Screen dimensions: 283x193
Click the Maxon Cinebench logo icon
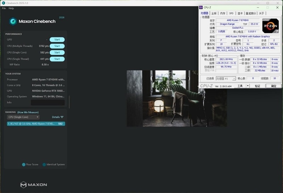pos(13,21)
